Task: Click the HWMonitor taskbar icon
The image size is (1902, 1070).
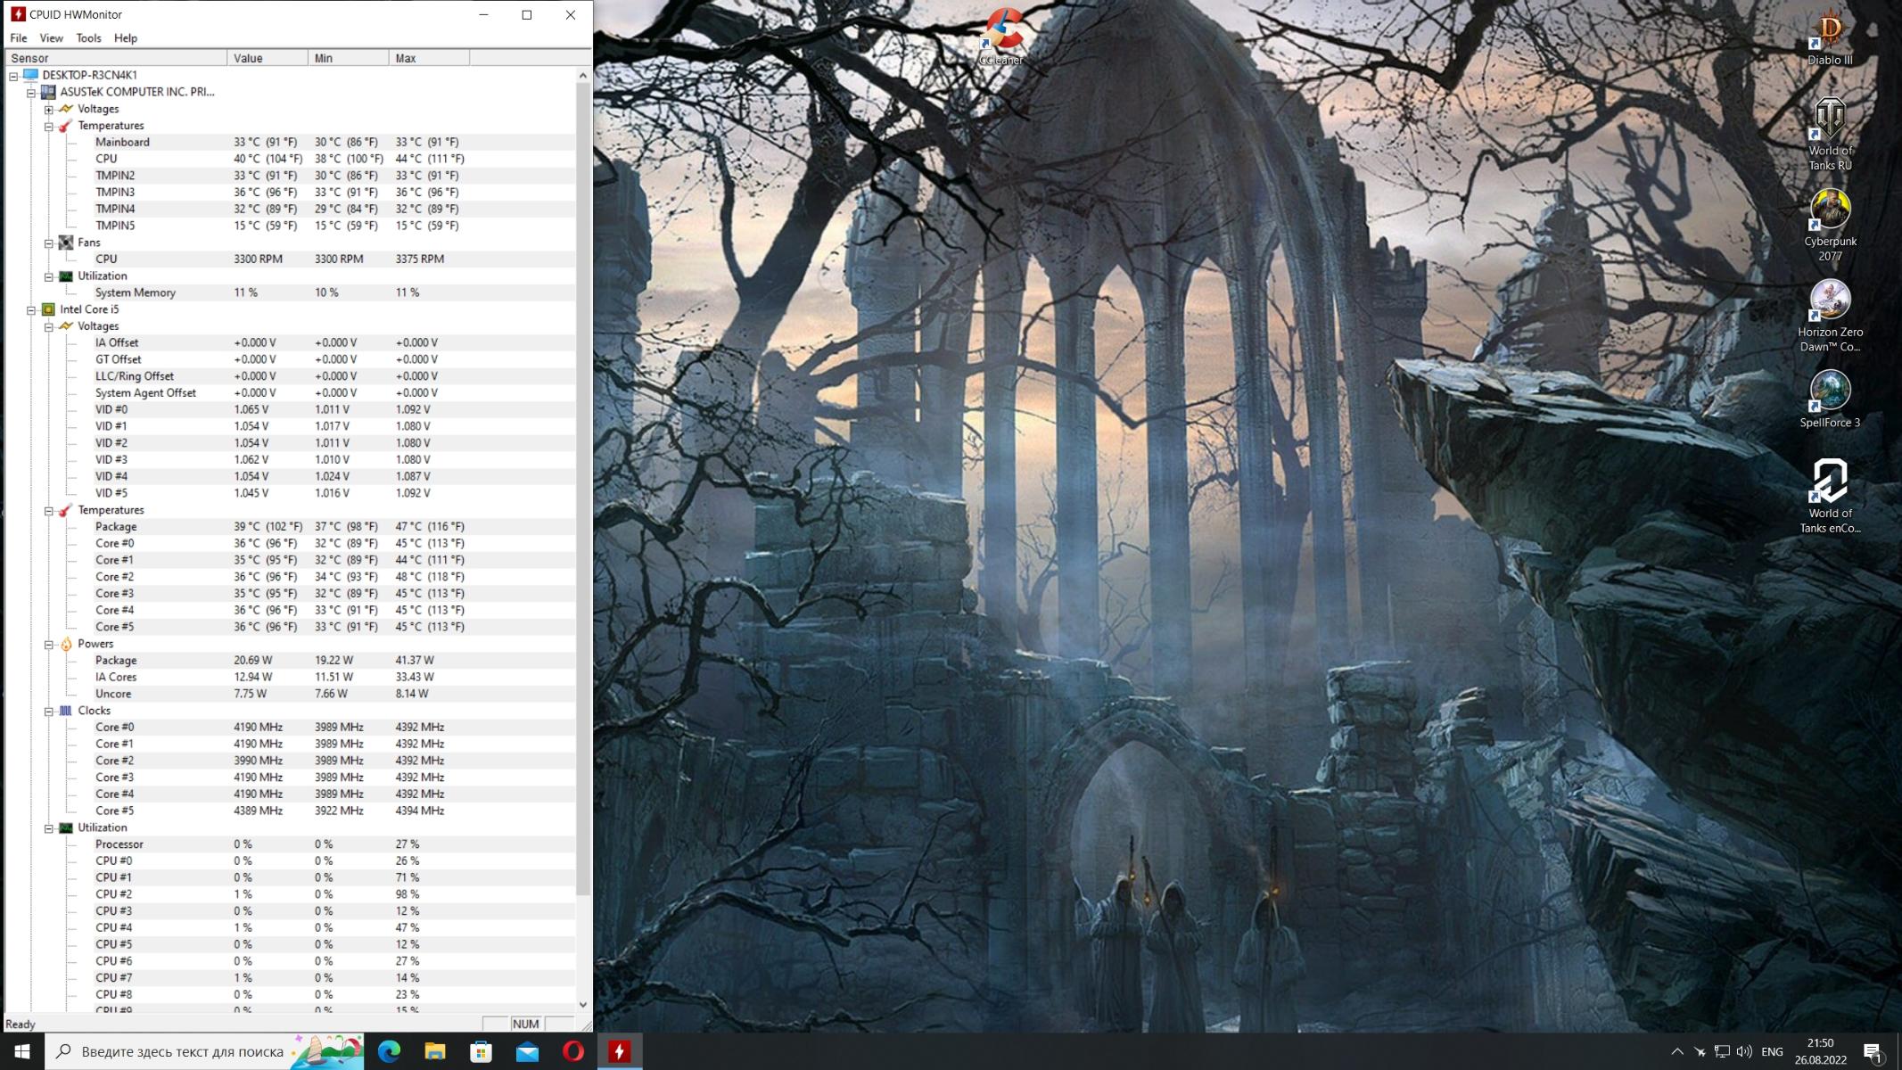Action: (x=619, y=1052)
